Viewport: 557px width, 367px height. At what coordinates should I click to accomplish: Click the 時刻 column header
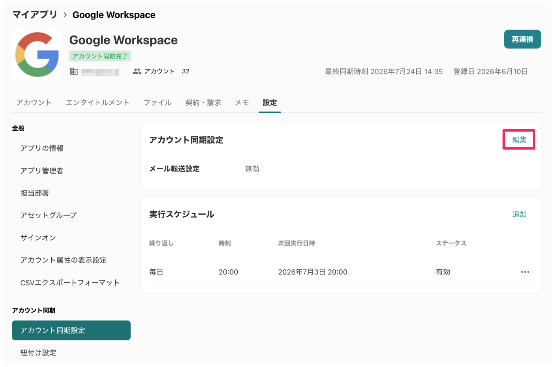225,243
